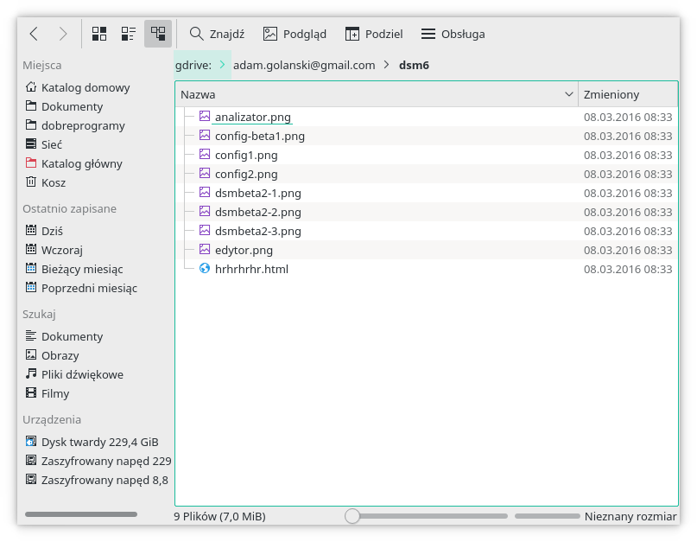Click the dsmbeta2-1.png image icon
Viewport: 697px width, 542px height.
click(x=205, y=192)
